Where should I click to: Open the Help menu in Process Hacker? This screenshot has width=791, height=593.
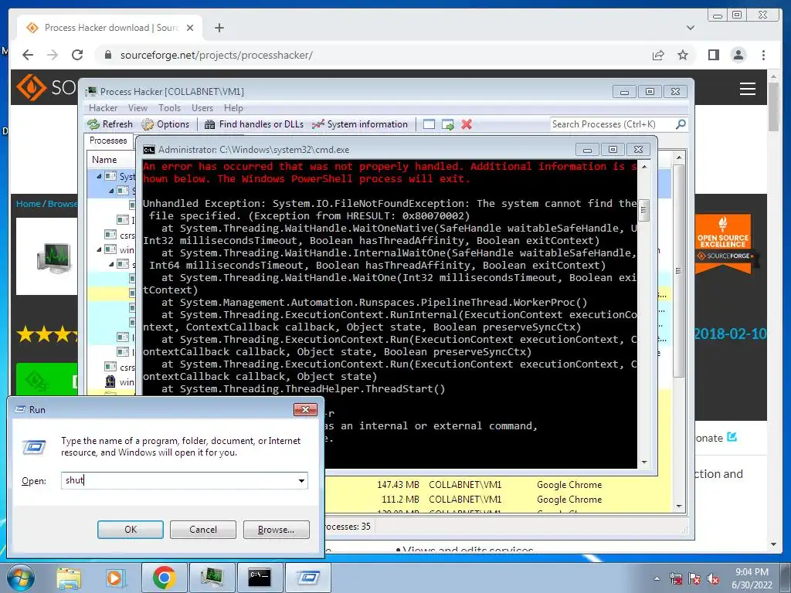point(233,108)
